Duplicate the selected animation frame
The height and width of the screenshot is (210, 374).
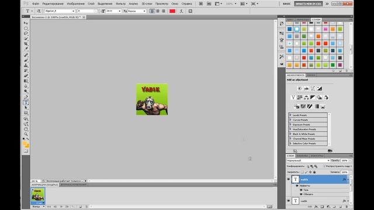pyautogui.click(x=81, y=206)
